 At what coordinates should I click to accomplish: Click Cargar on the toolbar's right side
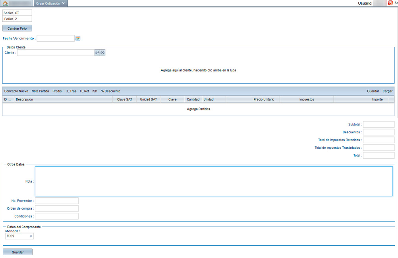[387, 91]
